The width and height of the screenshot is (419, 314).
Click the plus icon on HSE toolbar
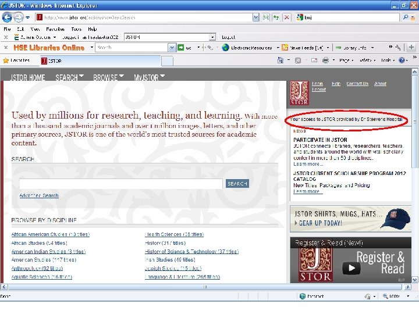pos(411,48)
